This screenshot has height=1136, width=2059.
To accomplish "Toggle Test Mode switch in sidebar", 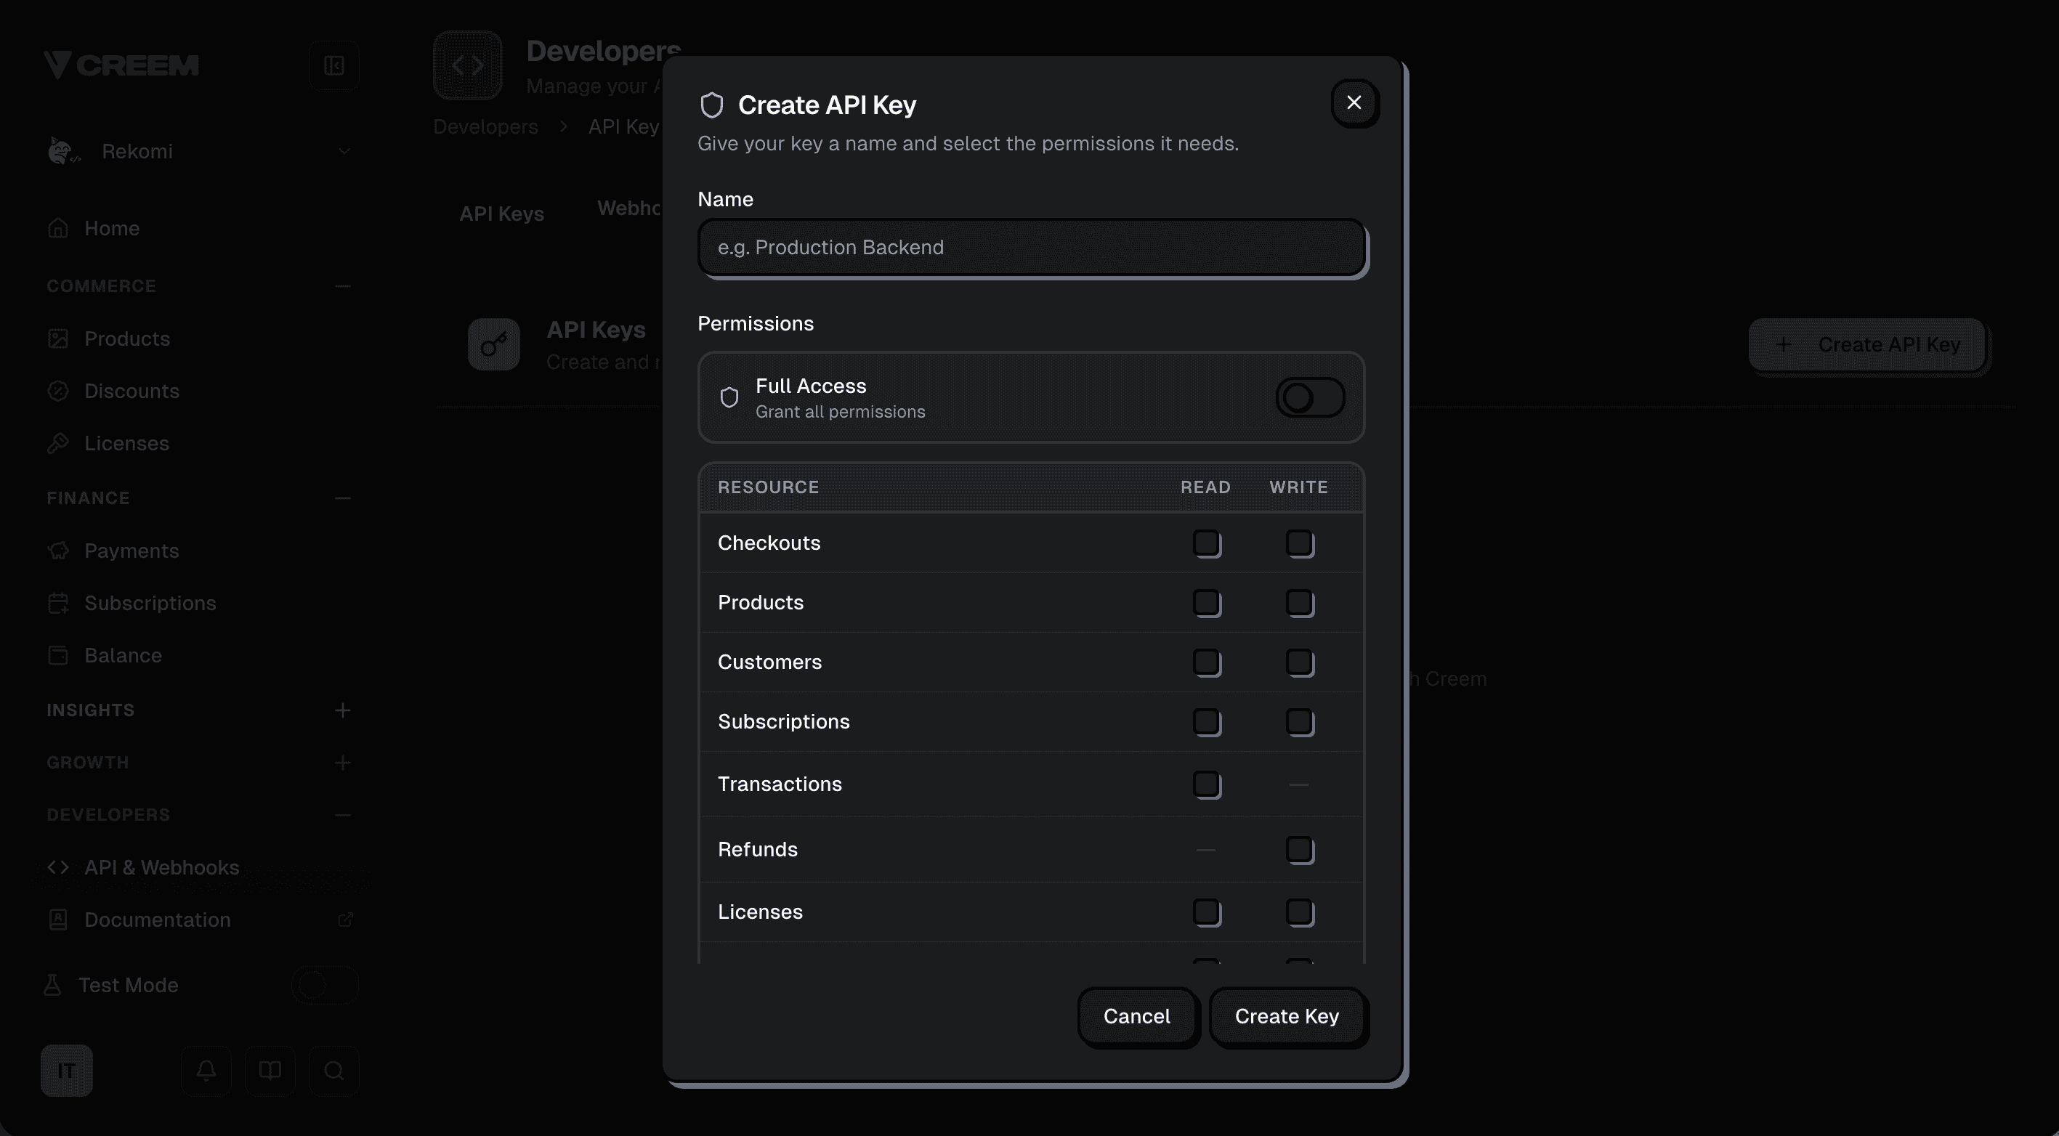I will click(325, 985).
